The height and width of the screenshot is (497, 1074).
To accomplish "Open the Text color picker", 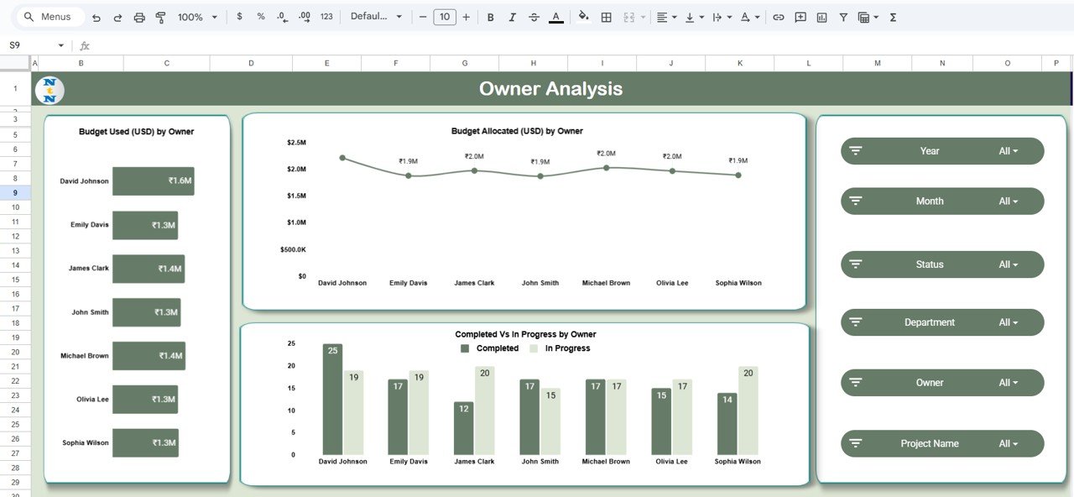I will (555, 16).
